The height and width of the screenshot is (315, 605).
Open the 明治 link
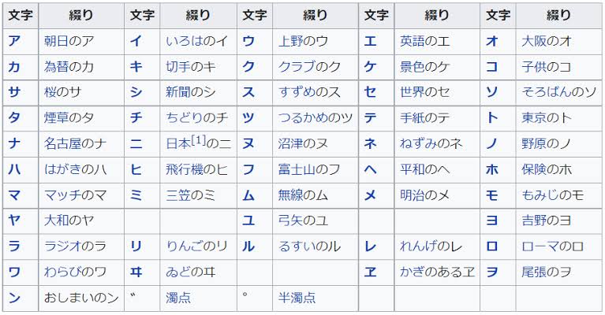tap(413, 195)
